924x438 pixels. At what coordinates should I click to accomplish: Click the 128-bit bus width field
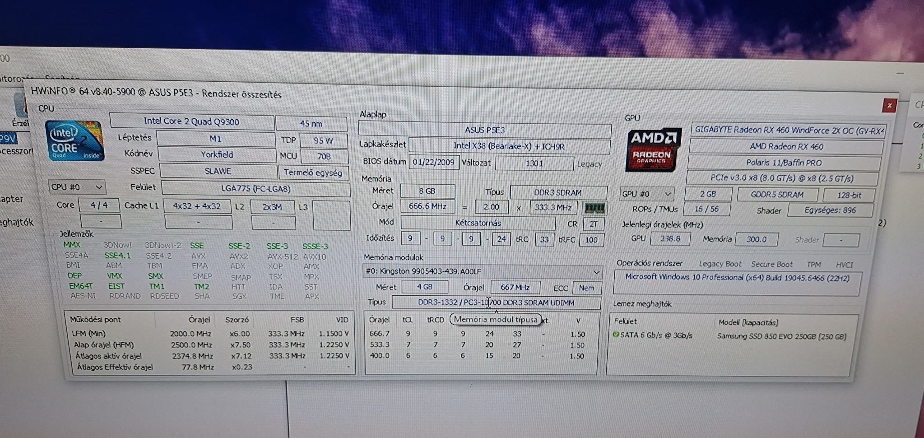click(x=849, y=196)
